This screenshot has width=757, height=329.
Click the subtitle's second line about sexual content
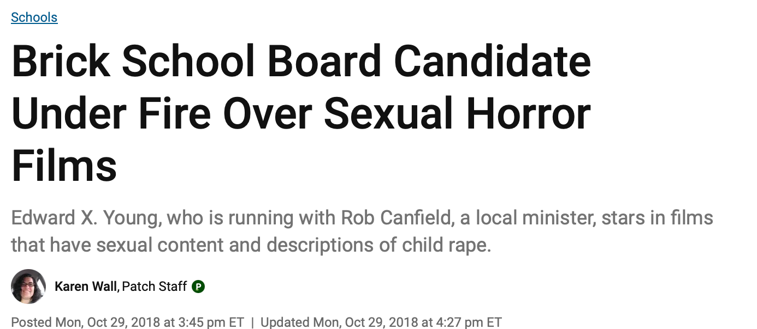(x=251, y=245)
